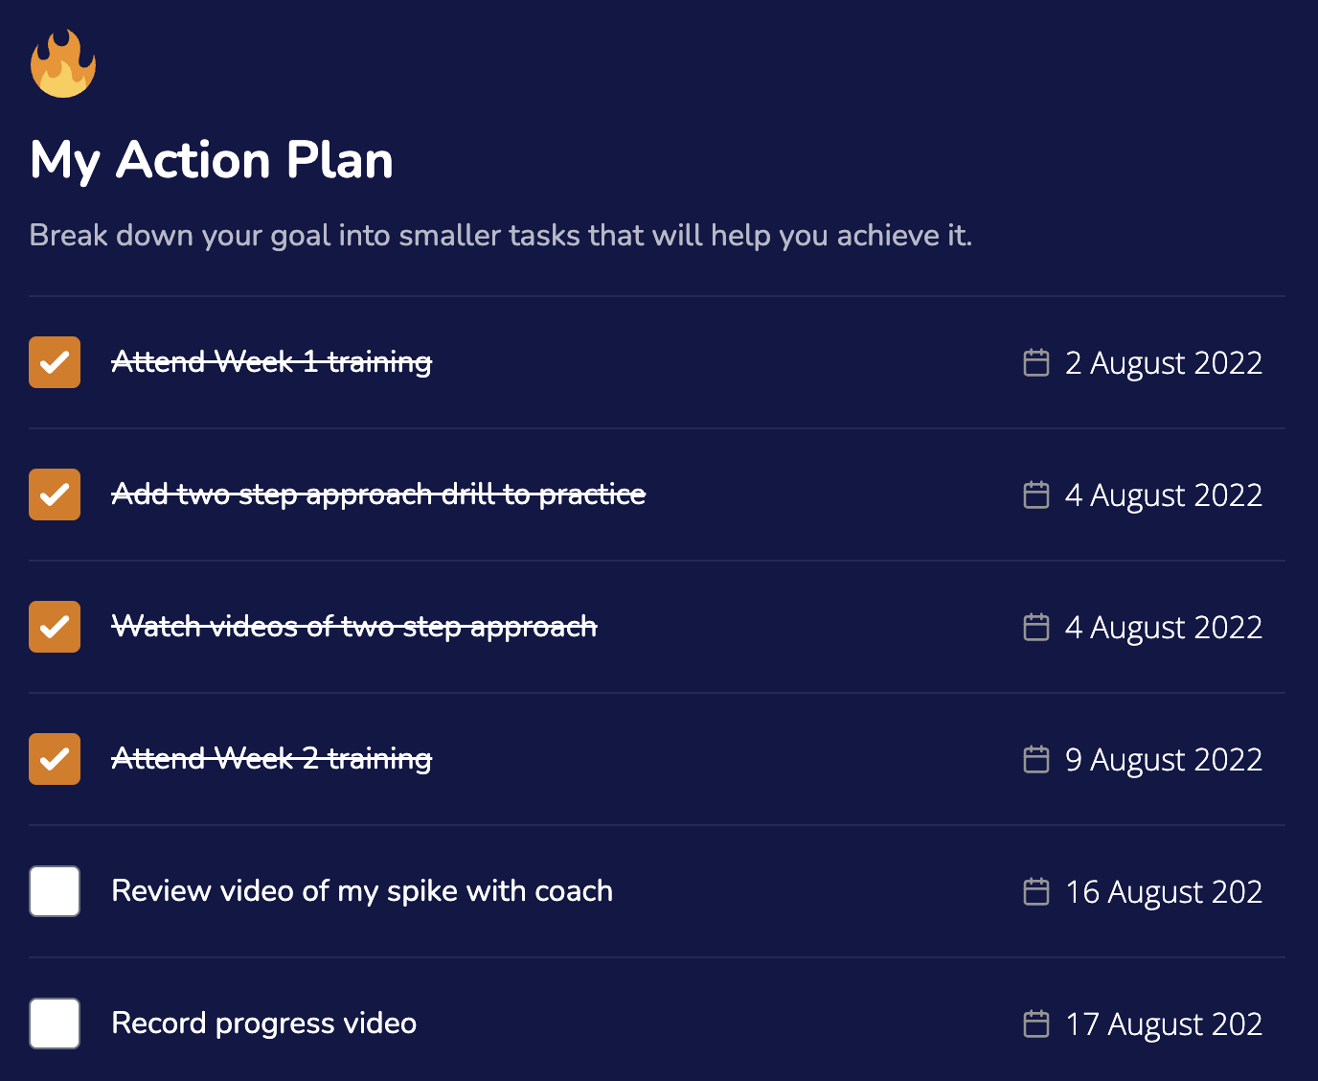Open the 4 August 2022 date for drill task
The image size is (1318, 1081).
(1164, 495)
